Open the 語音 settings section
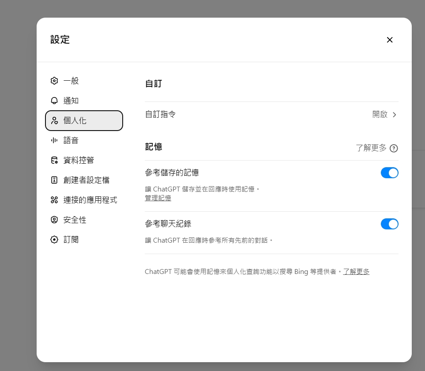This screenshot has height=371, width=425. tap(84, 140)
